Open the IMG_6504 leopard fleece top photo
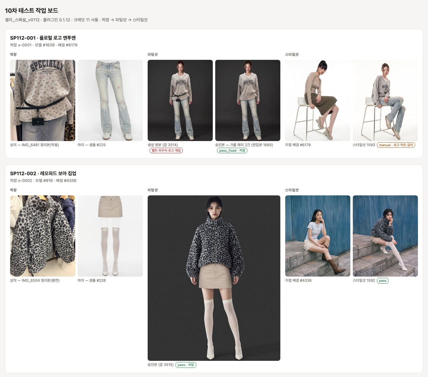This screenshot has height=377, width=428. tap(42, 236)
